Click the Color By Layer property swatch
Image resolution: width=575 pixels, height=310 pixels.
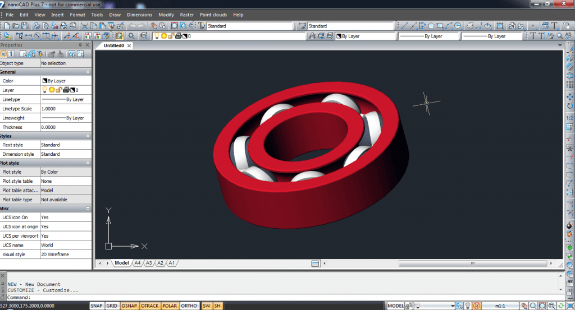click(x=44, y=81)
